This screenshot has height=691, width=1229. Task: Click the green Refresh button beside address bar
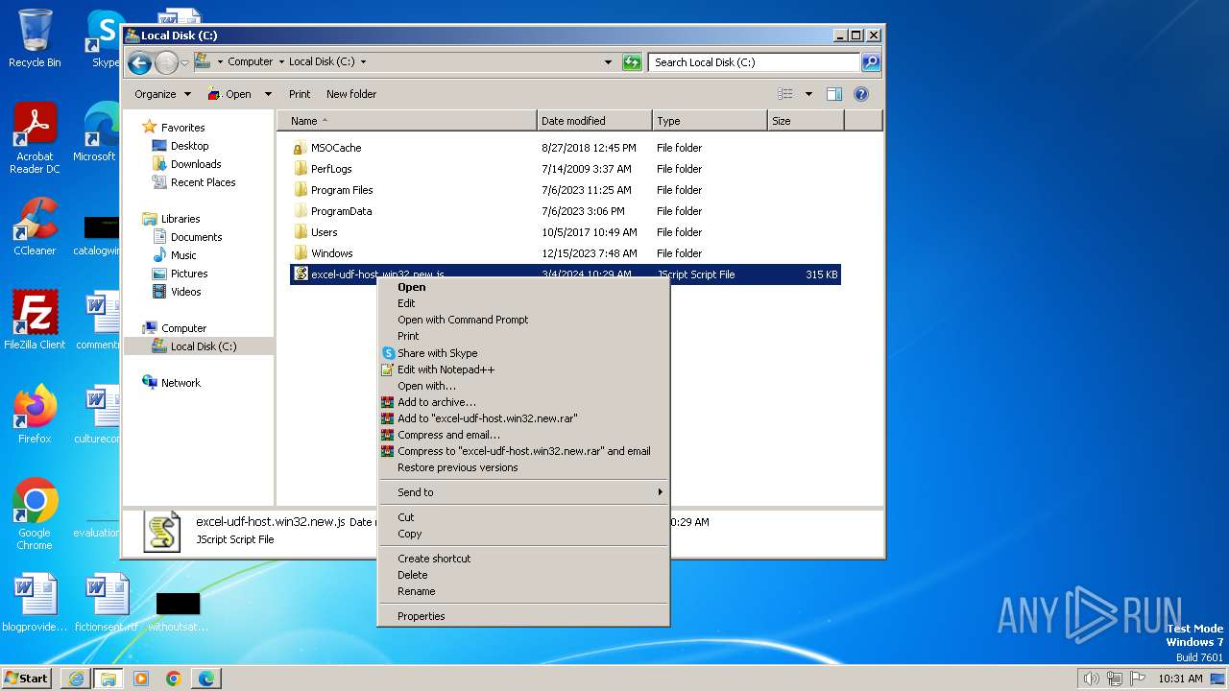631,62
